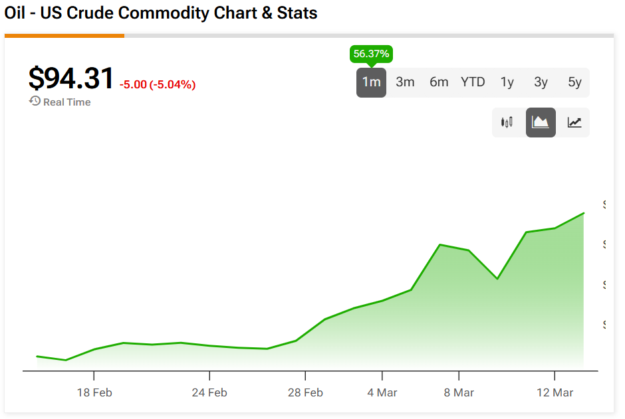Click the 12 Mar axis label

pyautogui.click(x=554, y=392)
